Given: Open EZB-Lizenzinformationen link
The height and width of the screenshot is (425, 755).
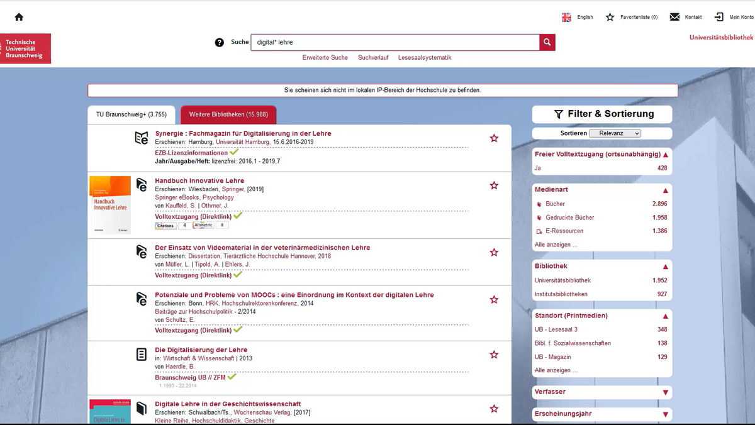Looking at the screenshot, I should 191,153.
